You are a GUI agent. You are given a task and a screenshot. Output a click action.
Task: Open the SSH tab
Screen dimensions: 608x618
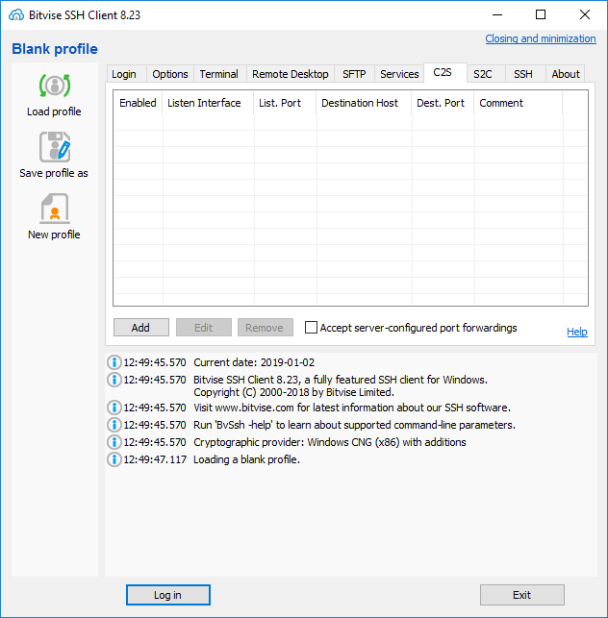523,74
